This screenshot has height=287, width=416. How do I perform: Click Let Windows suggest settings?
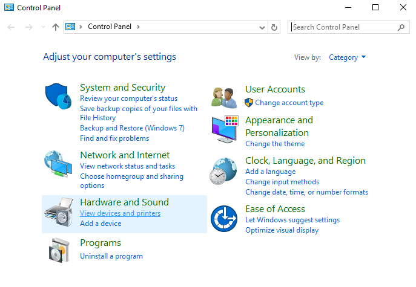292,220
